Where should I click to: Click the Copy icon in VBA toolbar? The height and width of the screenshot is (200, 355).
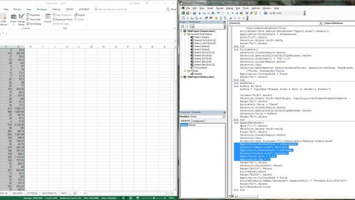pyautogui.click(x=204, y=13)
